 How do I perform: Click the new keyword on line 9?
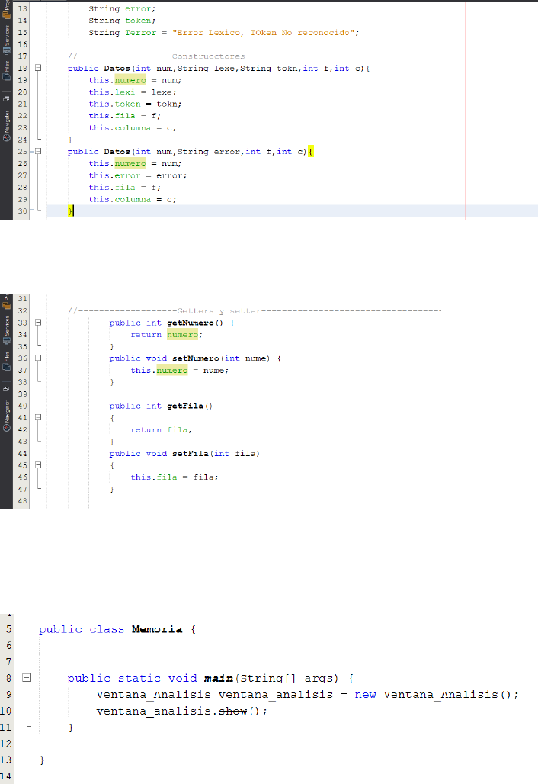365,695
